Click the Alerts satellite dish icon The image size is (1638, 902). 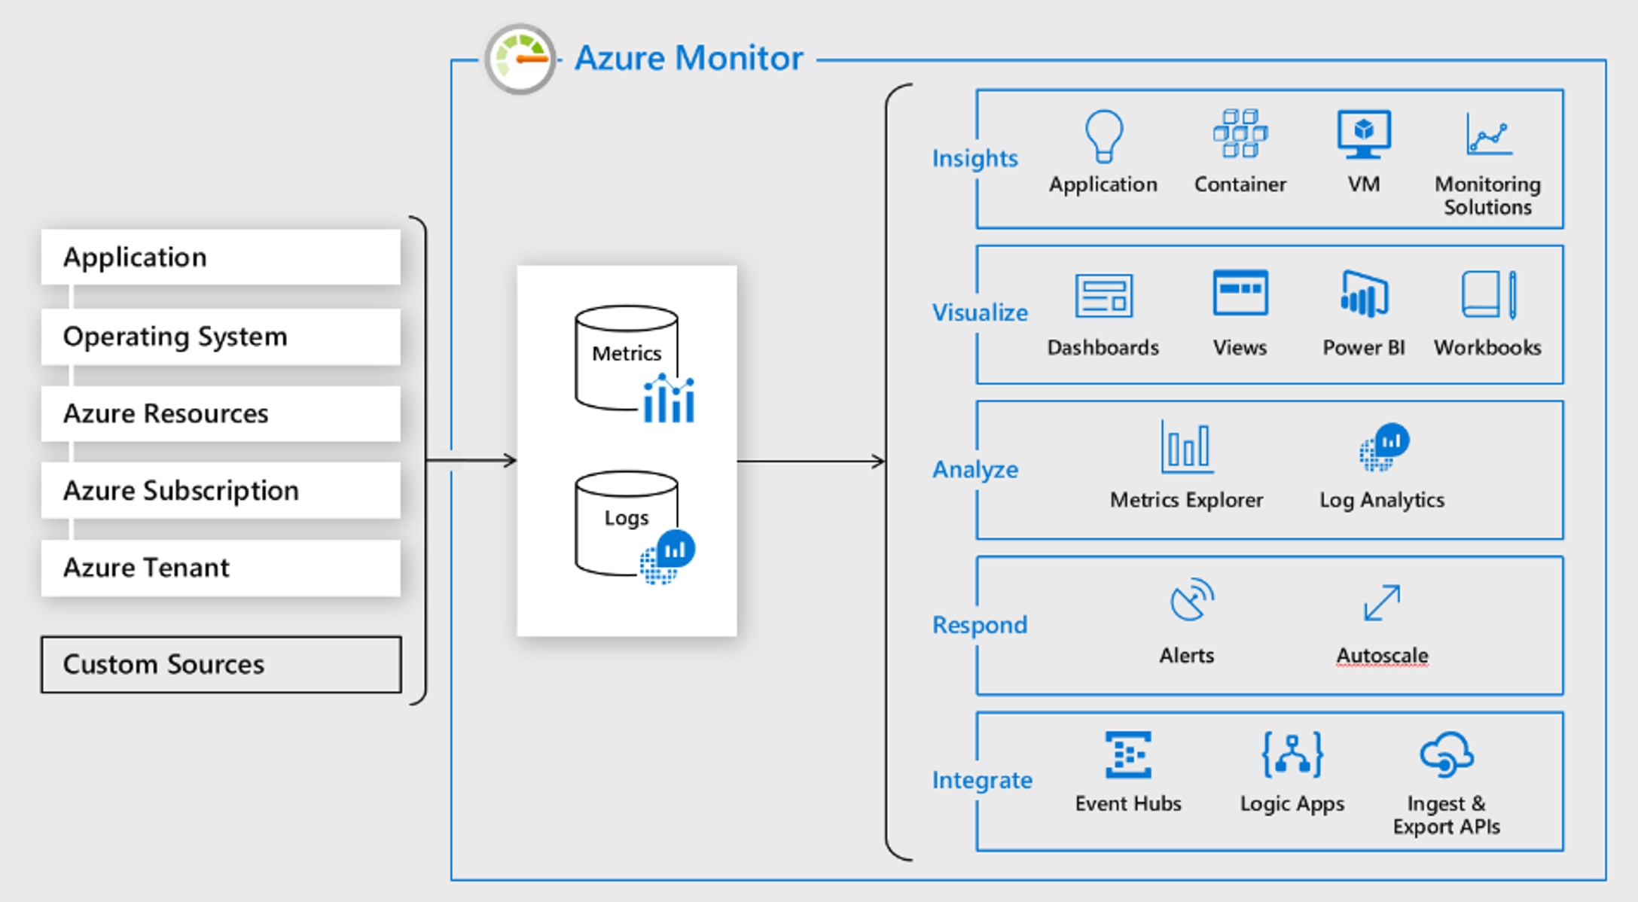coord(1191,600)
